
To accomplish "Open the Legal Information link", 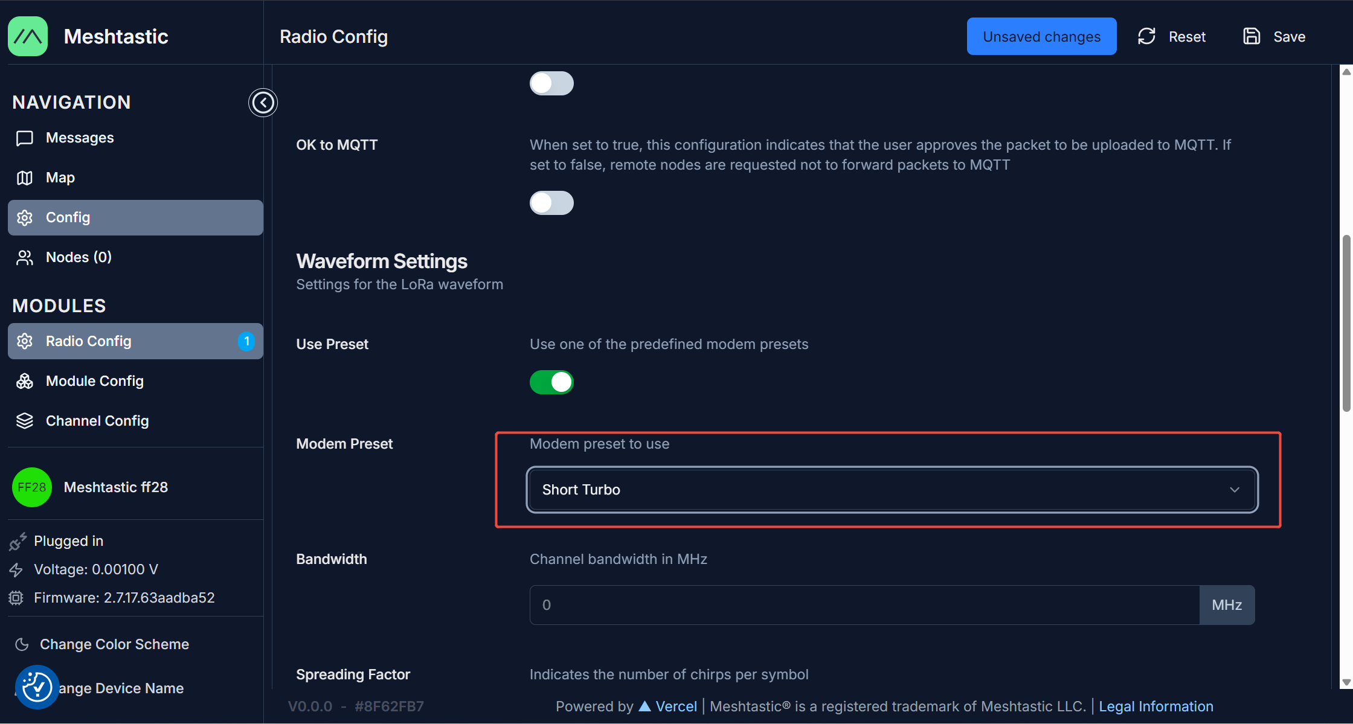I will 1155,706.
